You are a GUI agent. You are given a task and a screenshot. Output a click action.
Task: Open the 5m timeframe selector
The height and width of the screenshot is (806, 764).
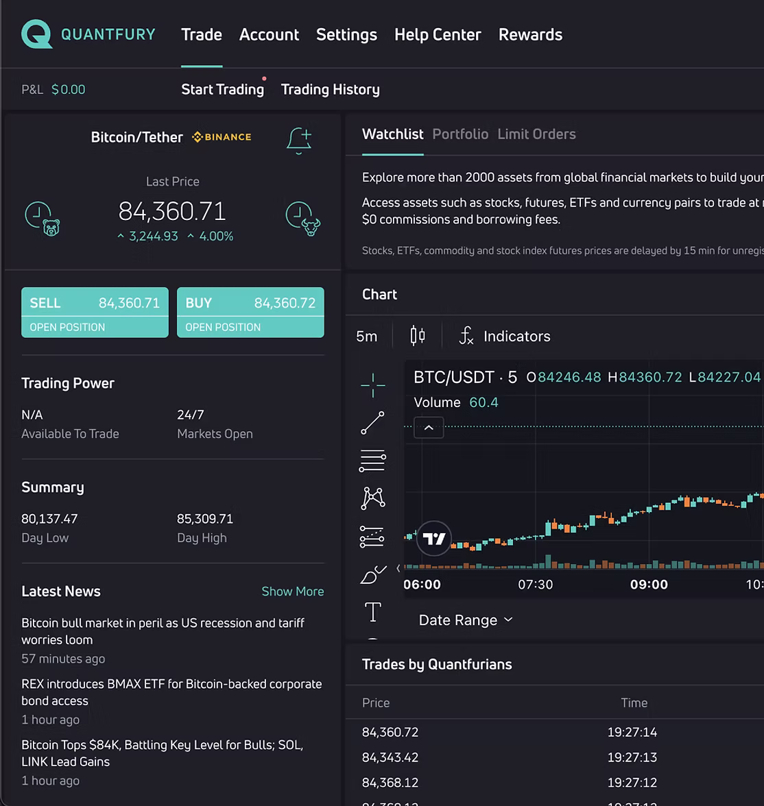pos(367,336)
